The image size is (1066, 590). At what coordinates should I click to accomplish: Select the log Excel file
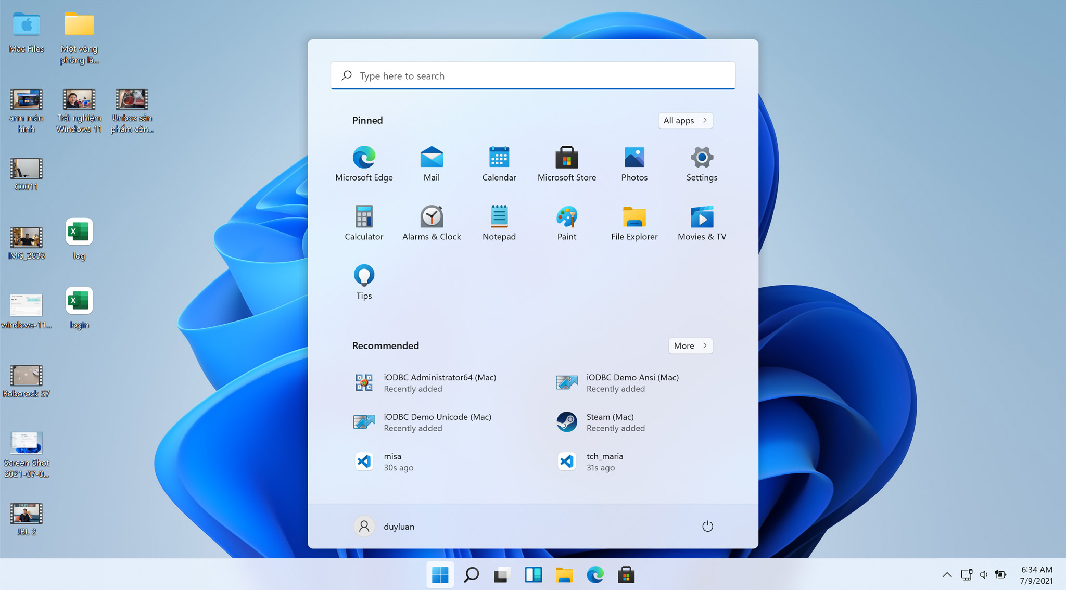79,239
